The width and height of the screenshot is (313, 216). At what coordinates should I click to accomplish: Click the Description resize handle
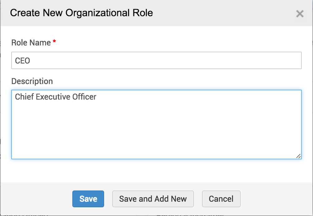pyautogui.click(x=298, y=156)
